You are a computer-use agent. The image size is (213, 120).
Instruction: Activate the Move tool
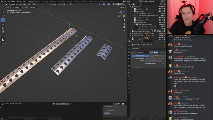[x=3, y=20]
